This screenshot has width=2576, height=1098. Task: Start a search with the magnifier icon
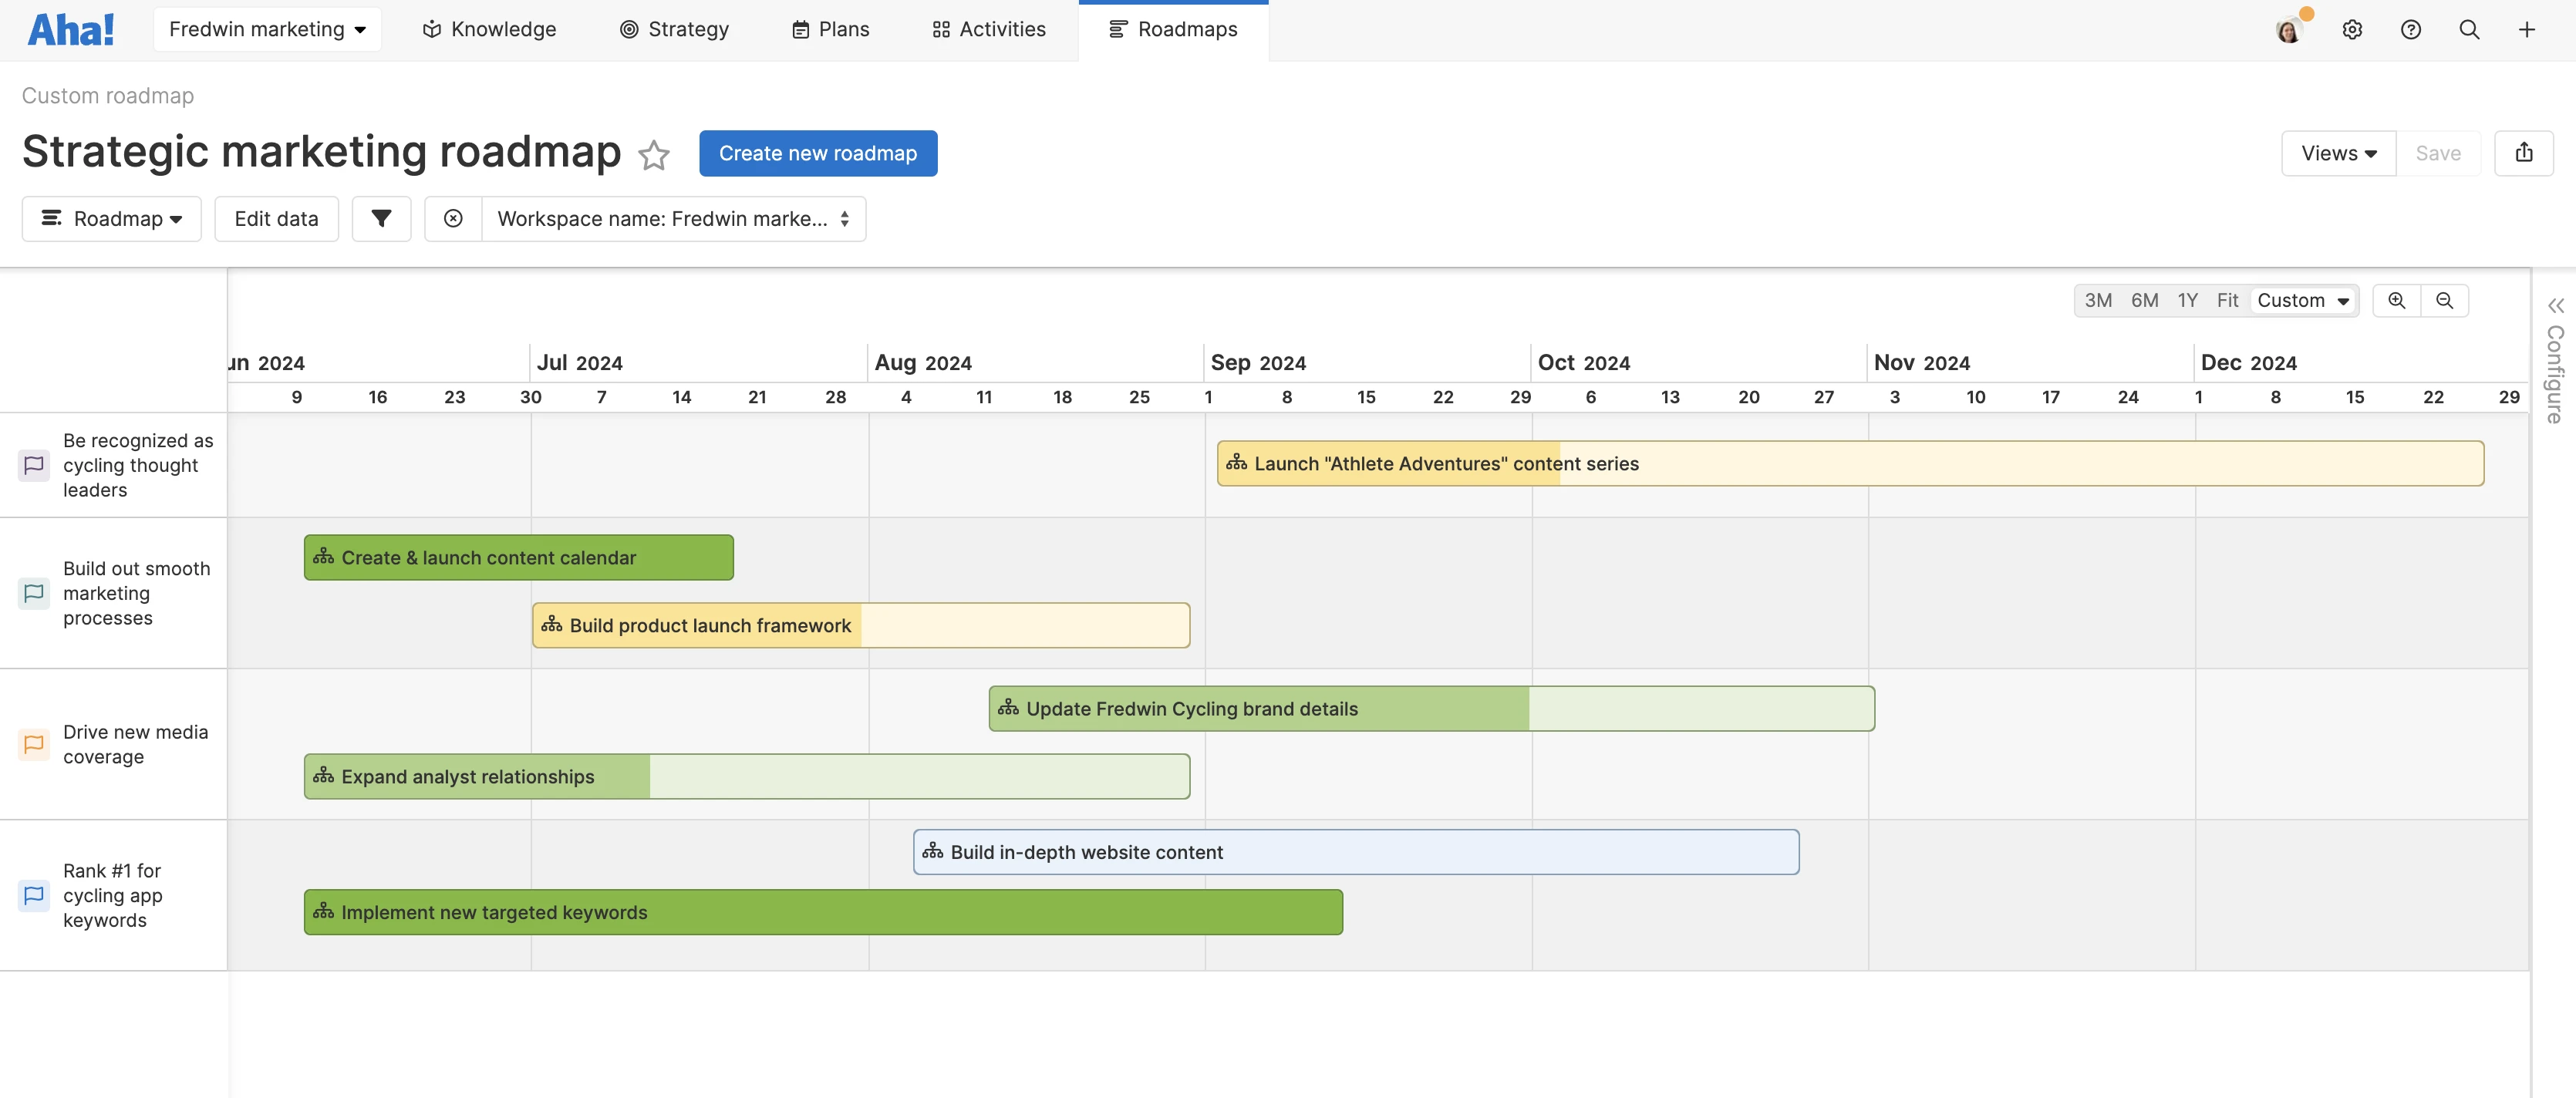2469,29
